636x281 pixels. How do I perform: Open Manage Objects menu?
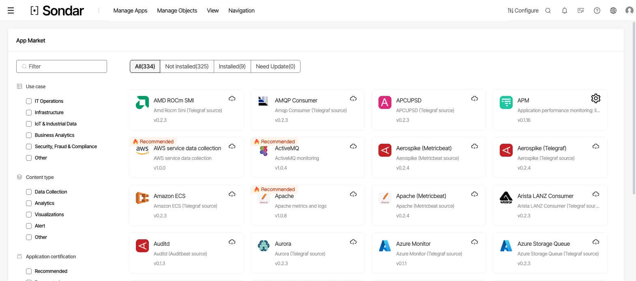click(x=177, y=11)
